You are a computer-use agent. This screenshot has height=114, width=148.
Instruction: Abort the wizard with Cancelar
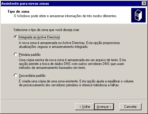[x=130, y=107]
